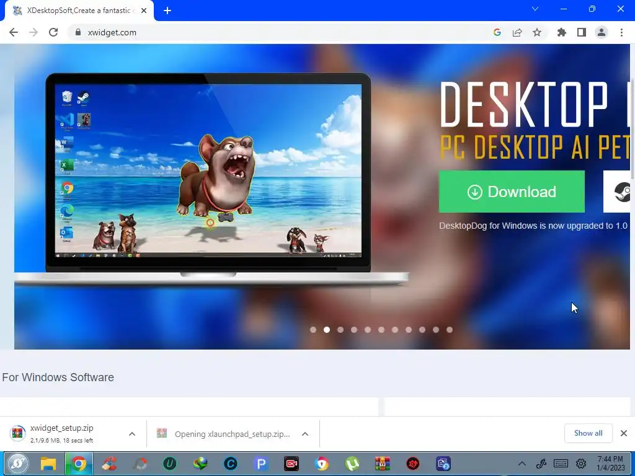
Task: Click the 'For Windows Software' heading
Action: [58, 377]
